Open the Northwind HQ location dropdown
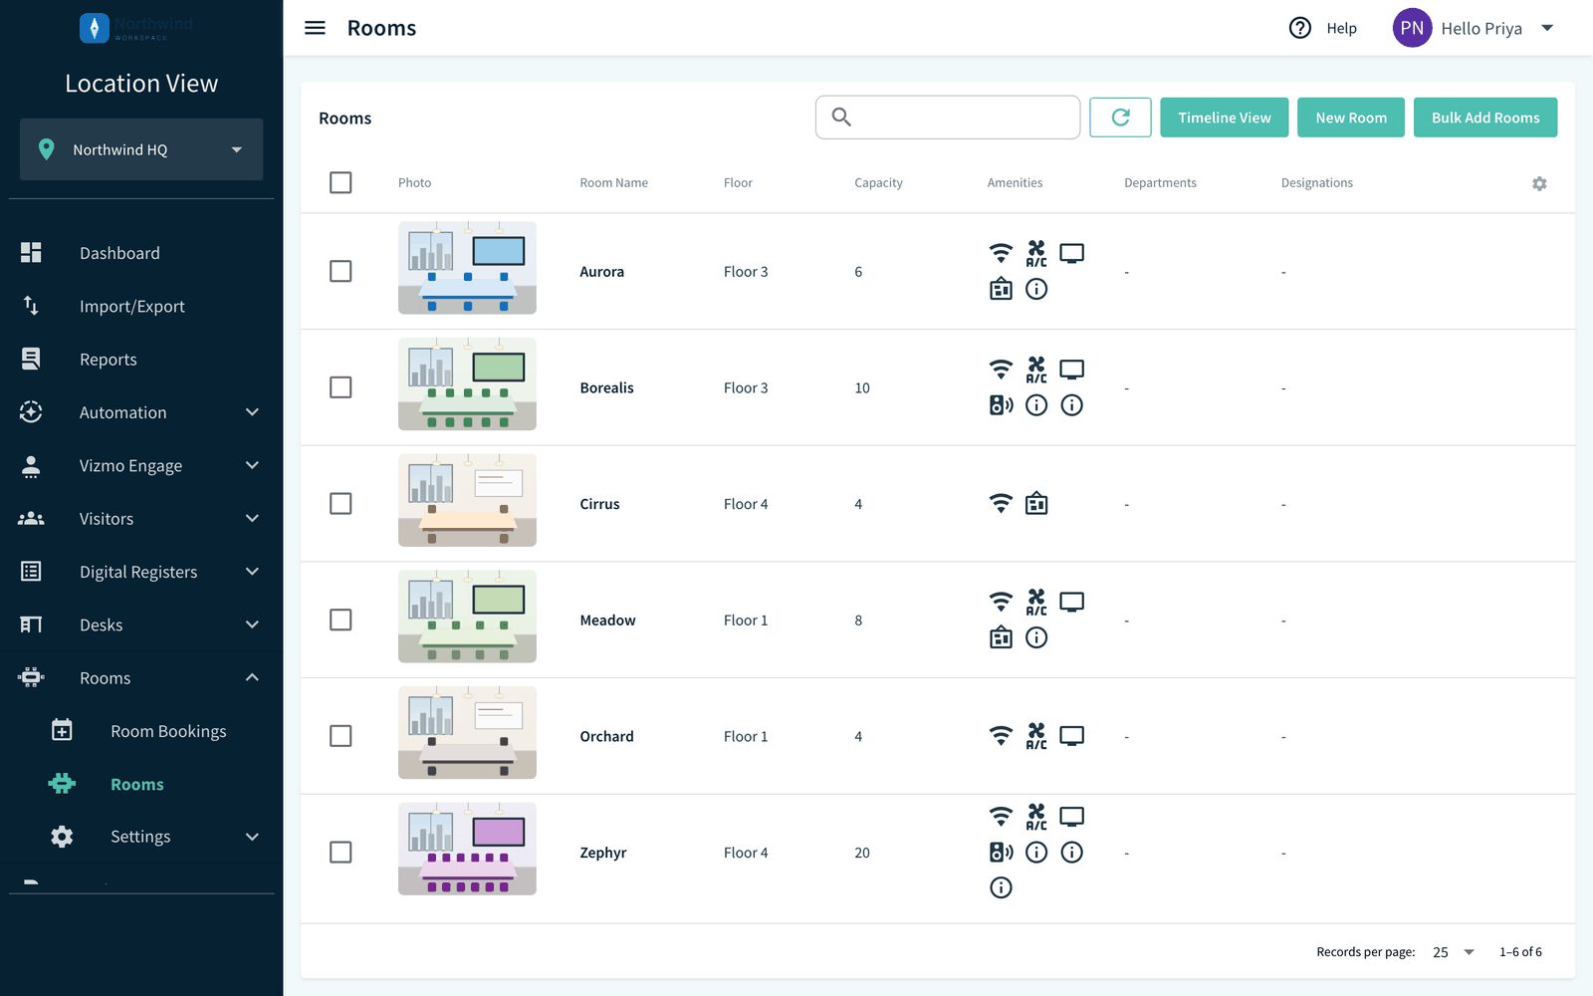Image resolution: width=1593 pixels, height=996 pixels. click(141, 149)
